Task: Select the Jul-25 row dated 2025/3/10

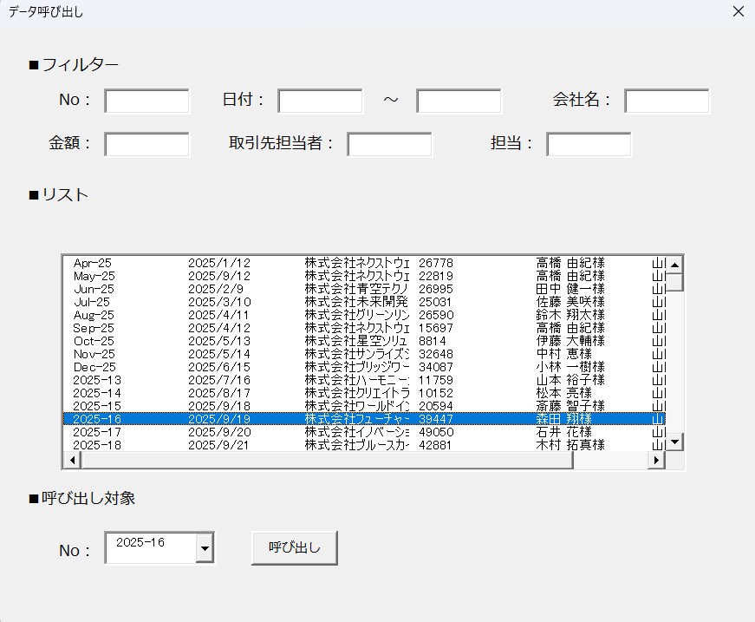Action: (364, 302)
